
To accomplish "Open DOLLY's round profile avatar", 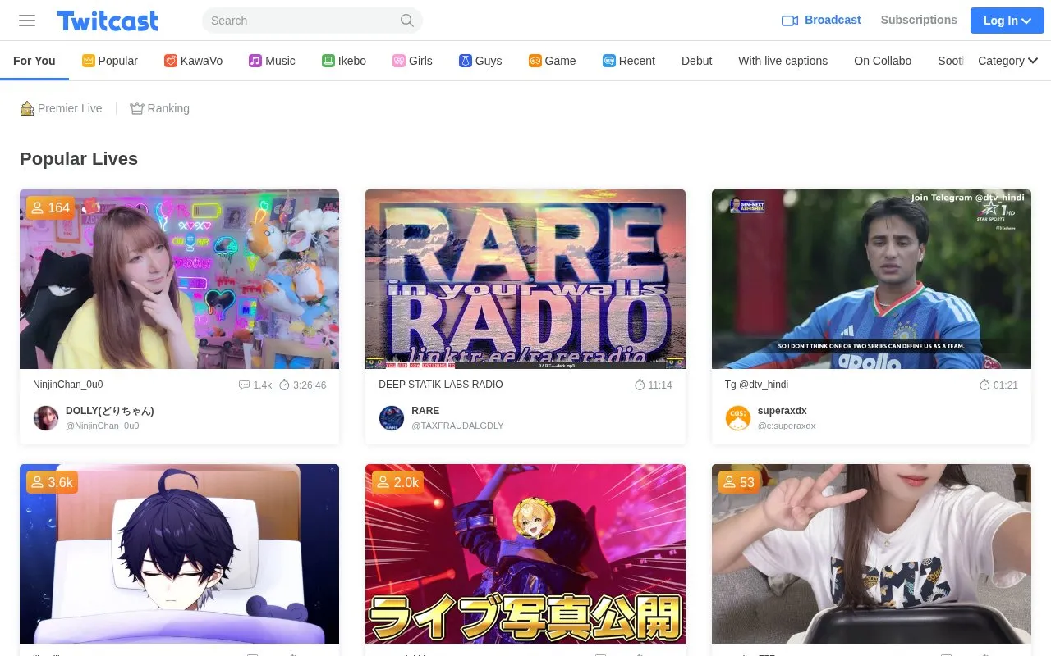I will click(46, 418).
